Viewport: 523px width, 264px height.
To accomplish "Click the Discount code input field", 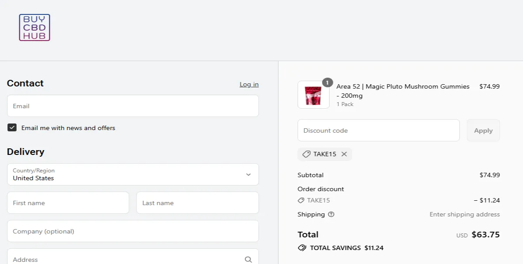I will [x=378, y=130].
